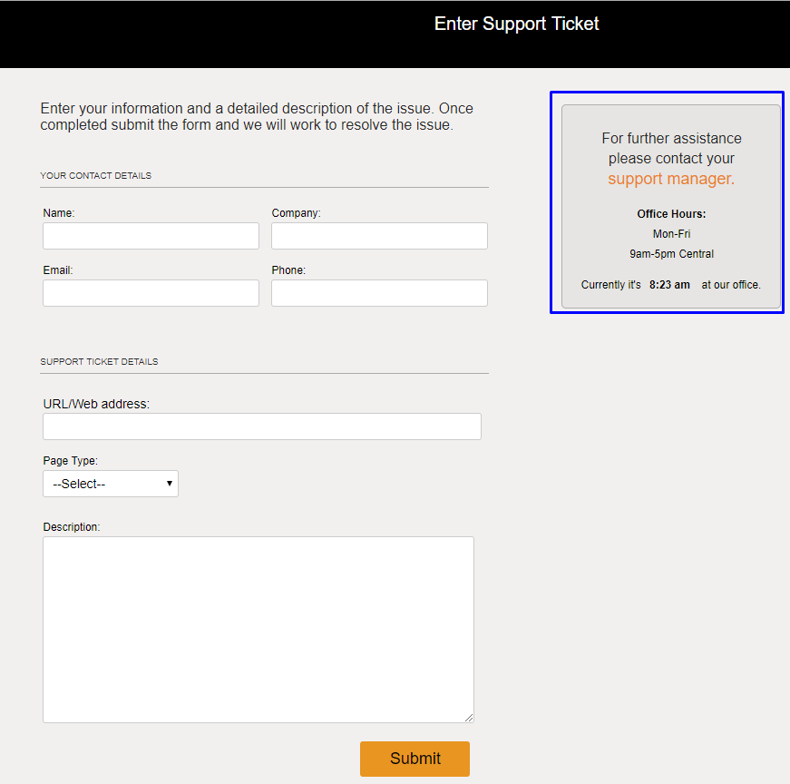Click inside the Description text area

258,629
